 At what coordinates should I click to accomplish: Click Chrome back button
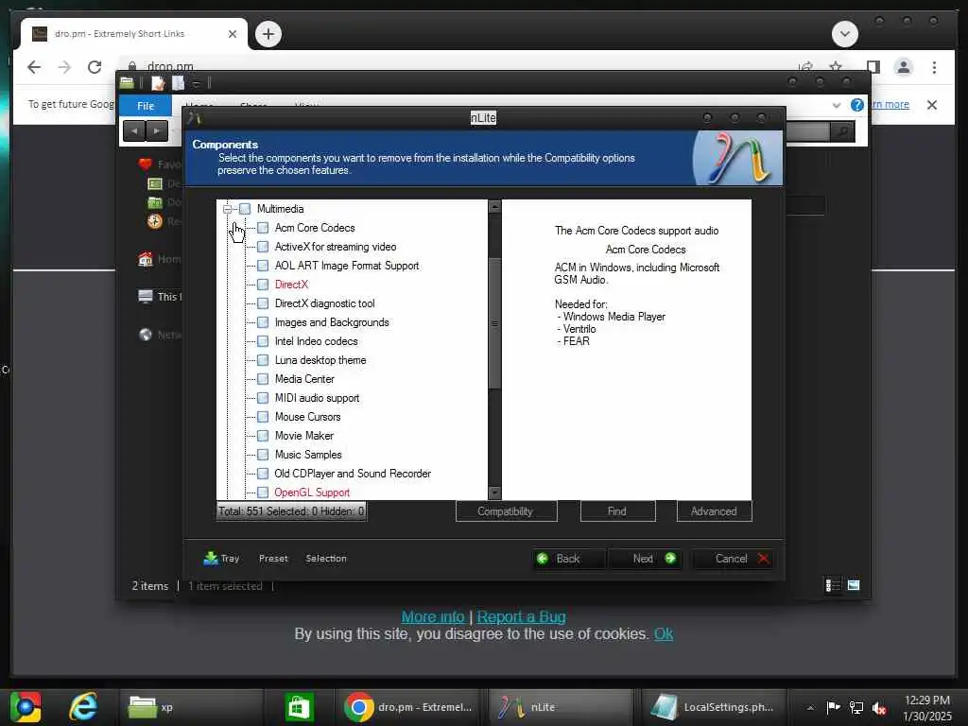(x=34, y=67)
